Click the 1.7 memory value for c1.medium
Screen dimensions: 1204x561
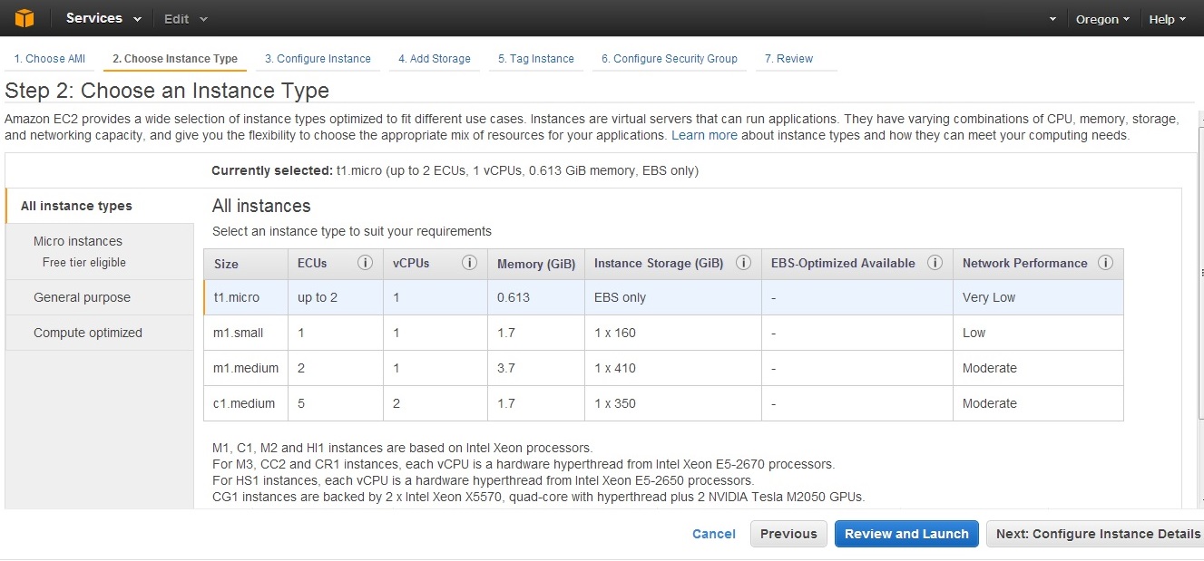(x=506, y=403)
